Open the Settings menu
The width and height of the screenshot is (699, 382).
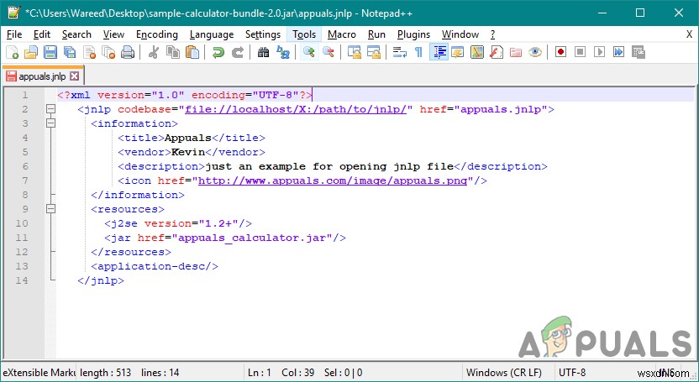coord(263,34)
